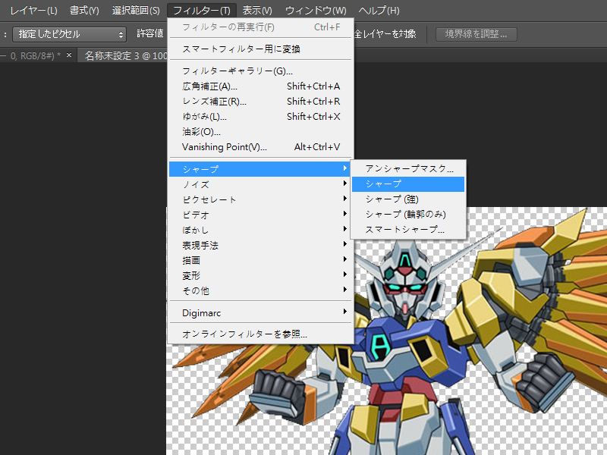The image size is (607, 455).
Task: Expand the その他 submenu
Action: coord(260,290)
